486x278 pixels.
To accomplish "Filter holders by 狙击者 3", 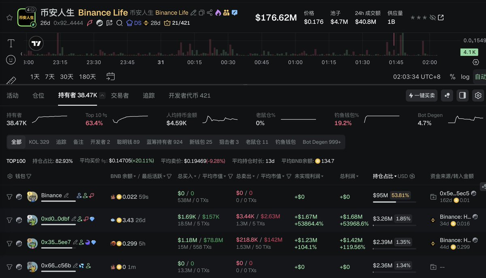I will click(229, 142).
